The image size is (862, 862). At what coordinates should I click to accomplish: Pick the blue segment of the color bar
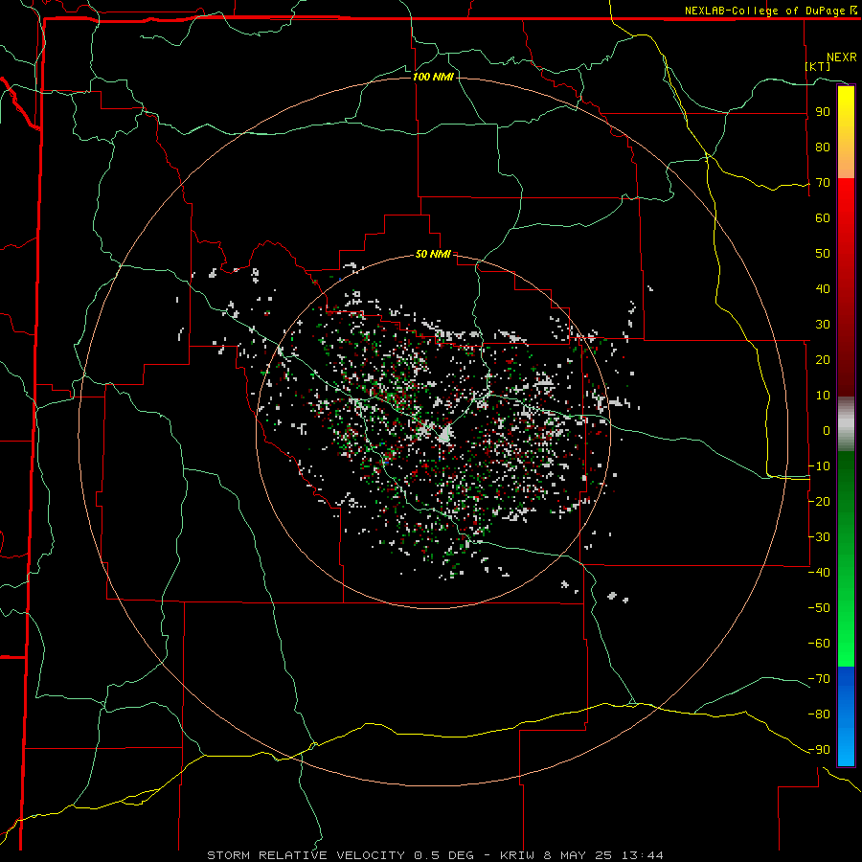846,715
